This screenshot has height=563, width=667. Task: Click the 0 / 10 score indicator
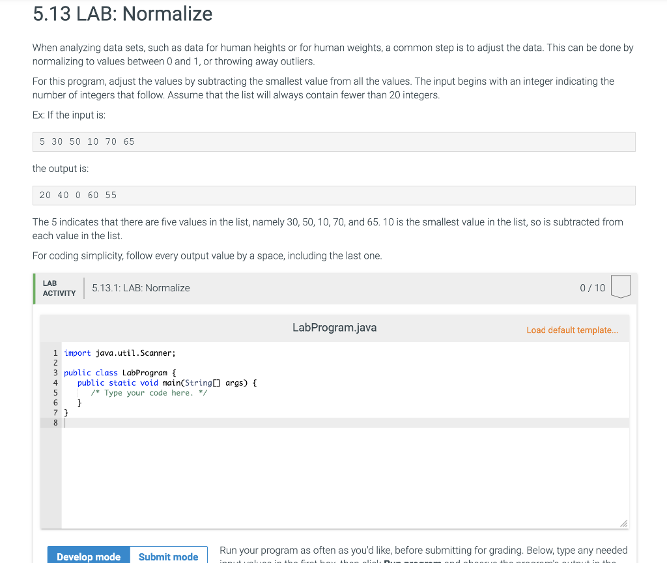point(591,287)
